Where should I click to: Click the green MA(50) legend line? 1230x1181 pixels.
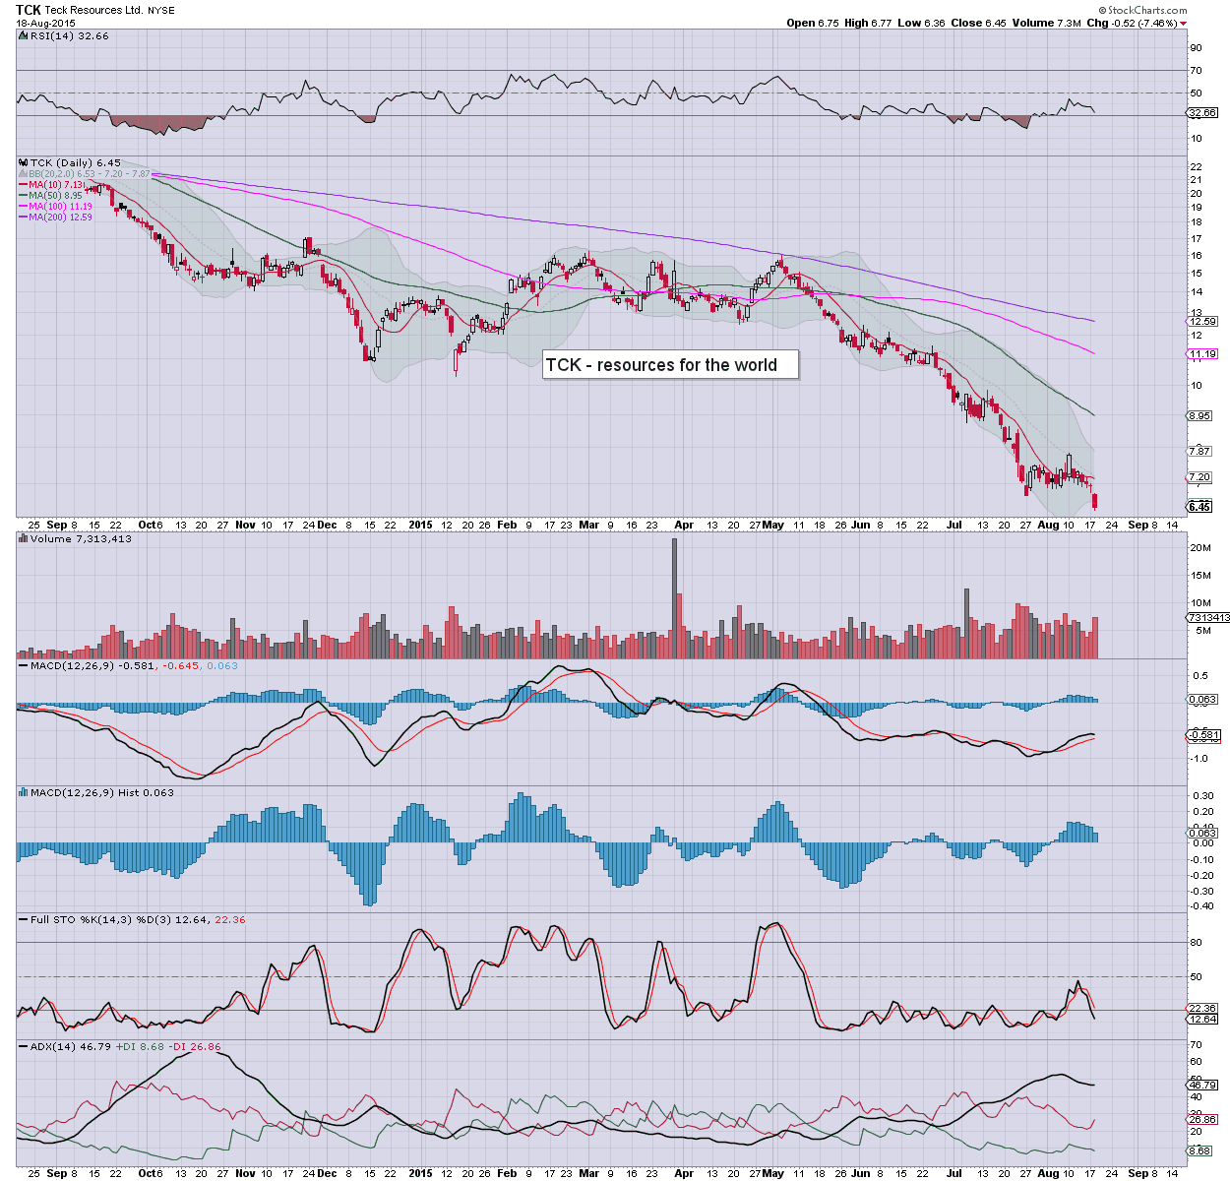tap(24, 195)
